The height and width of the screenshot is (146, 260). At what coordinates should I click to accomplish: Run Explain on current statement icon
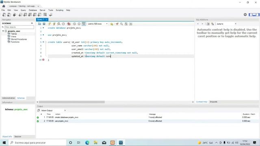coord(58,24)
